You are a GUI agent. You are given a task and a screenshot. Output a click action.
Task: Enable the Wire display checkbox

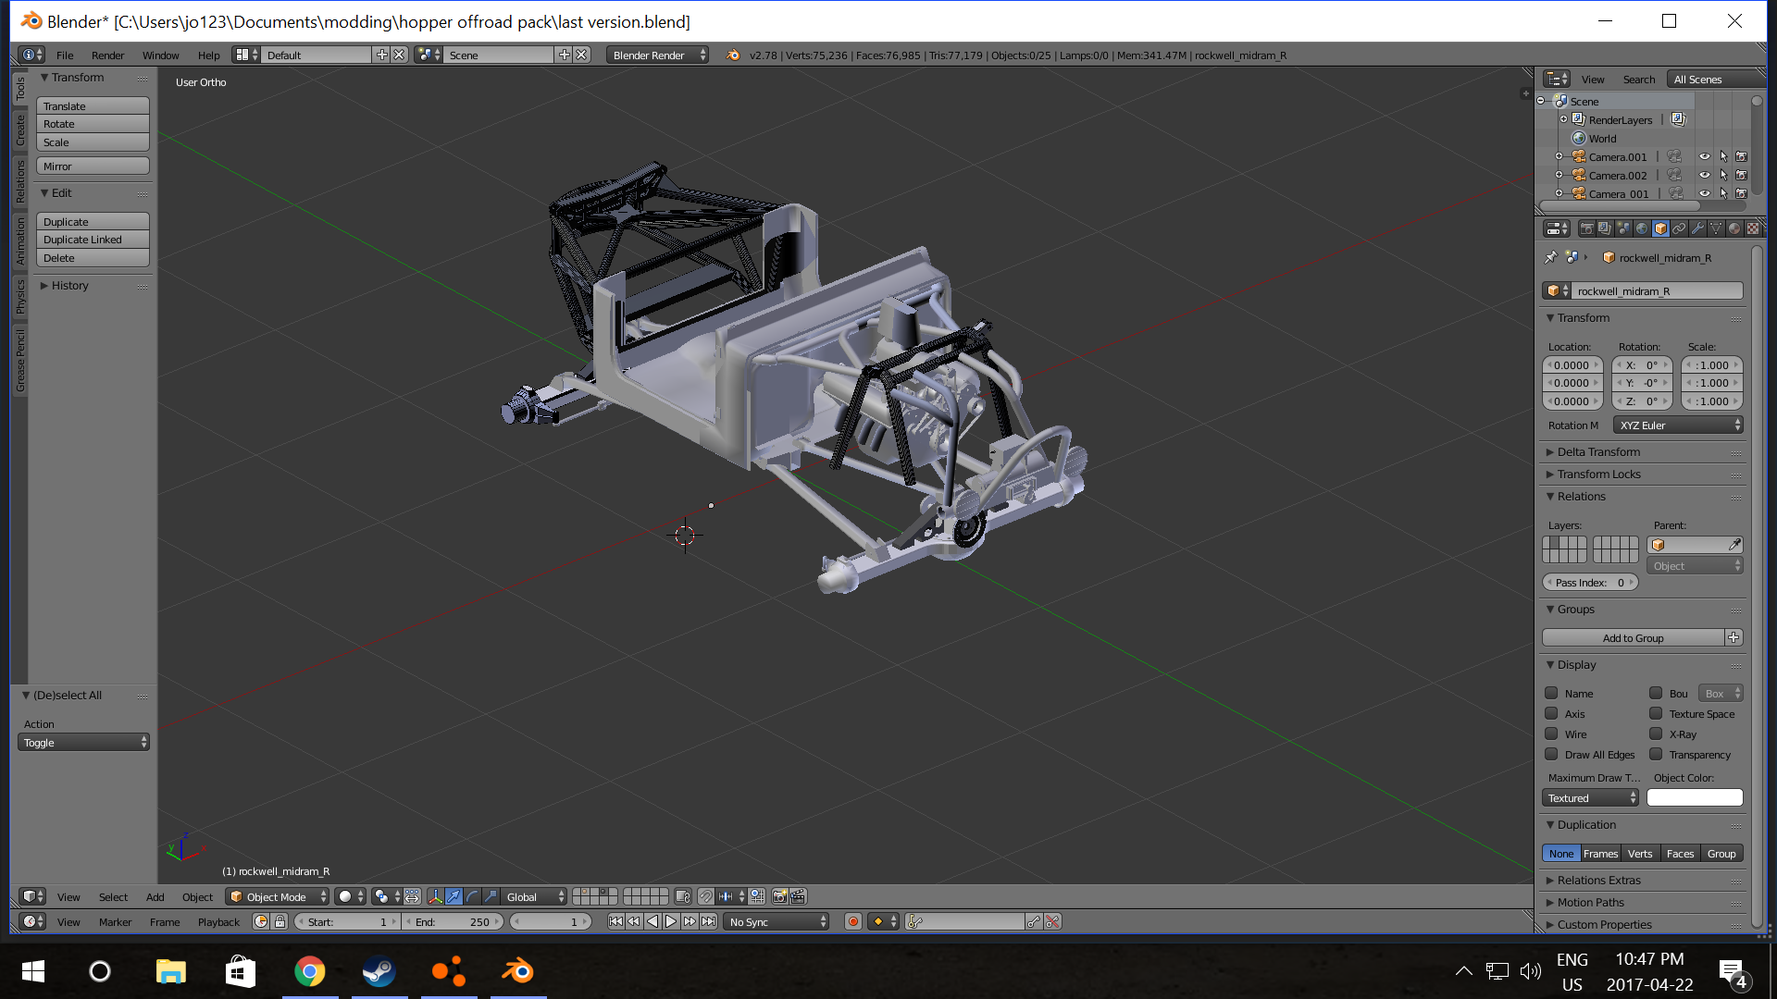pyautogui.click(x=1551, y=734)
